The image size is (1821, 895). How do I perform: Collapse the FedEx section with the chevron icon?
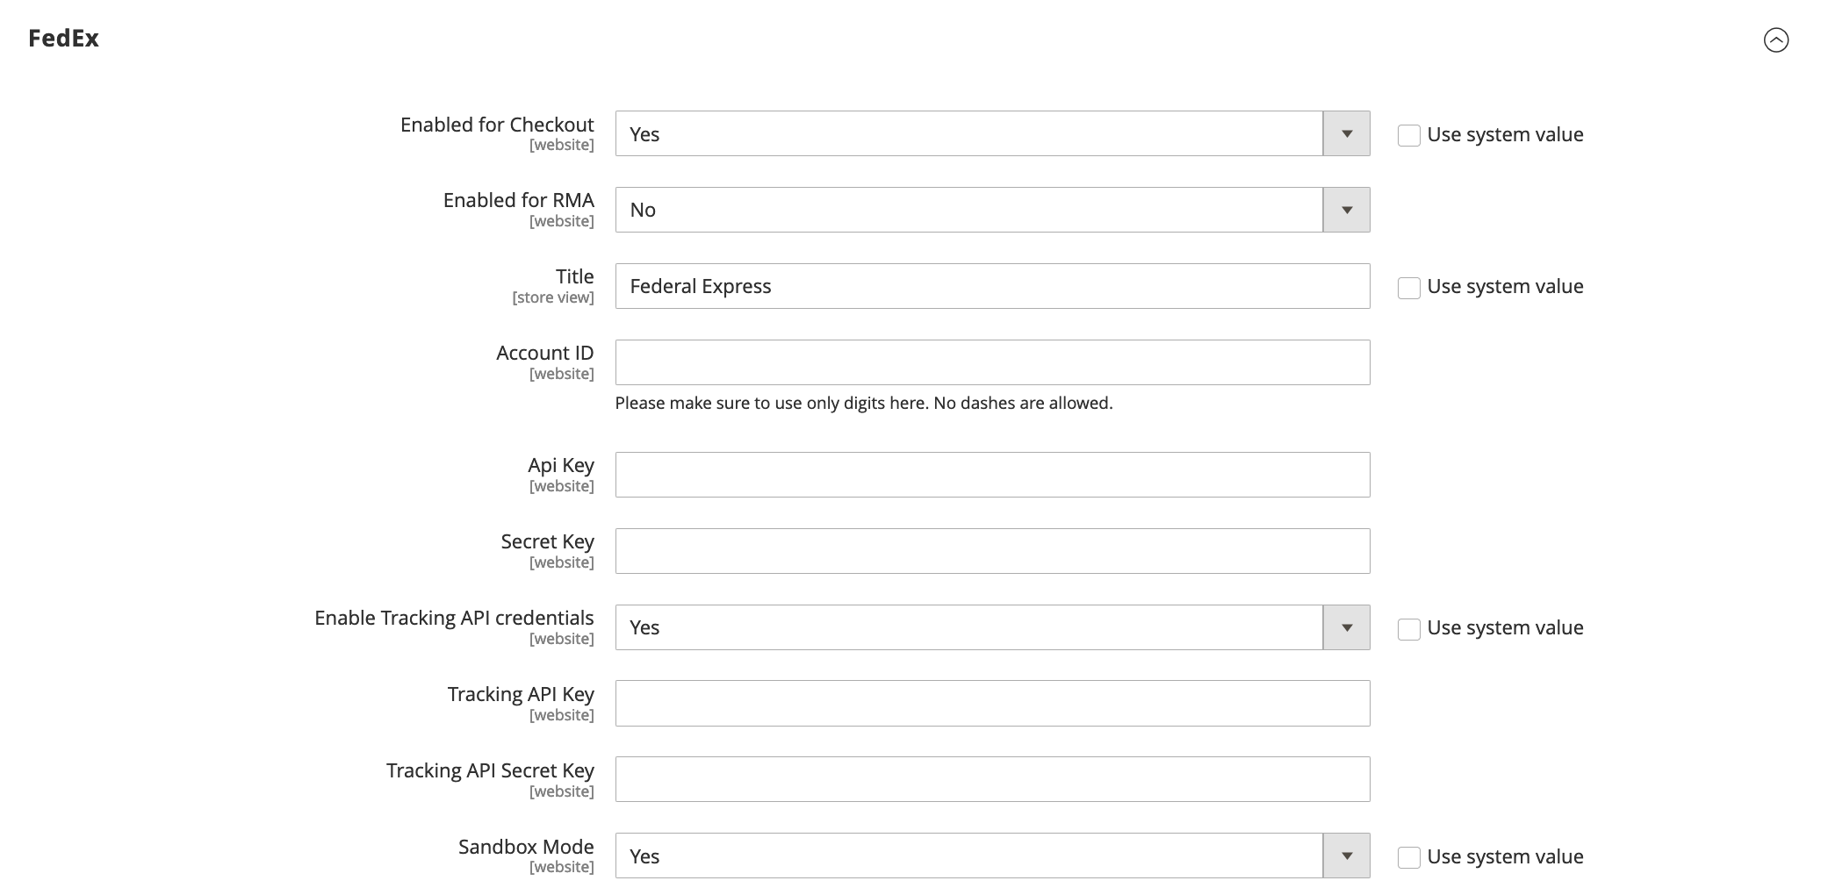pyautogui.click(x=1775, y=40)
